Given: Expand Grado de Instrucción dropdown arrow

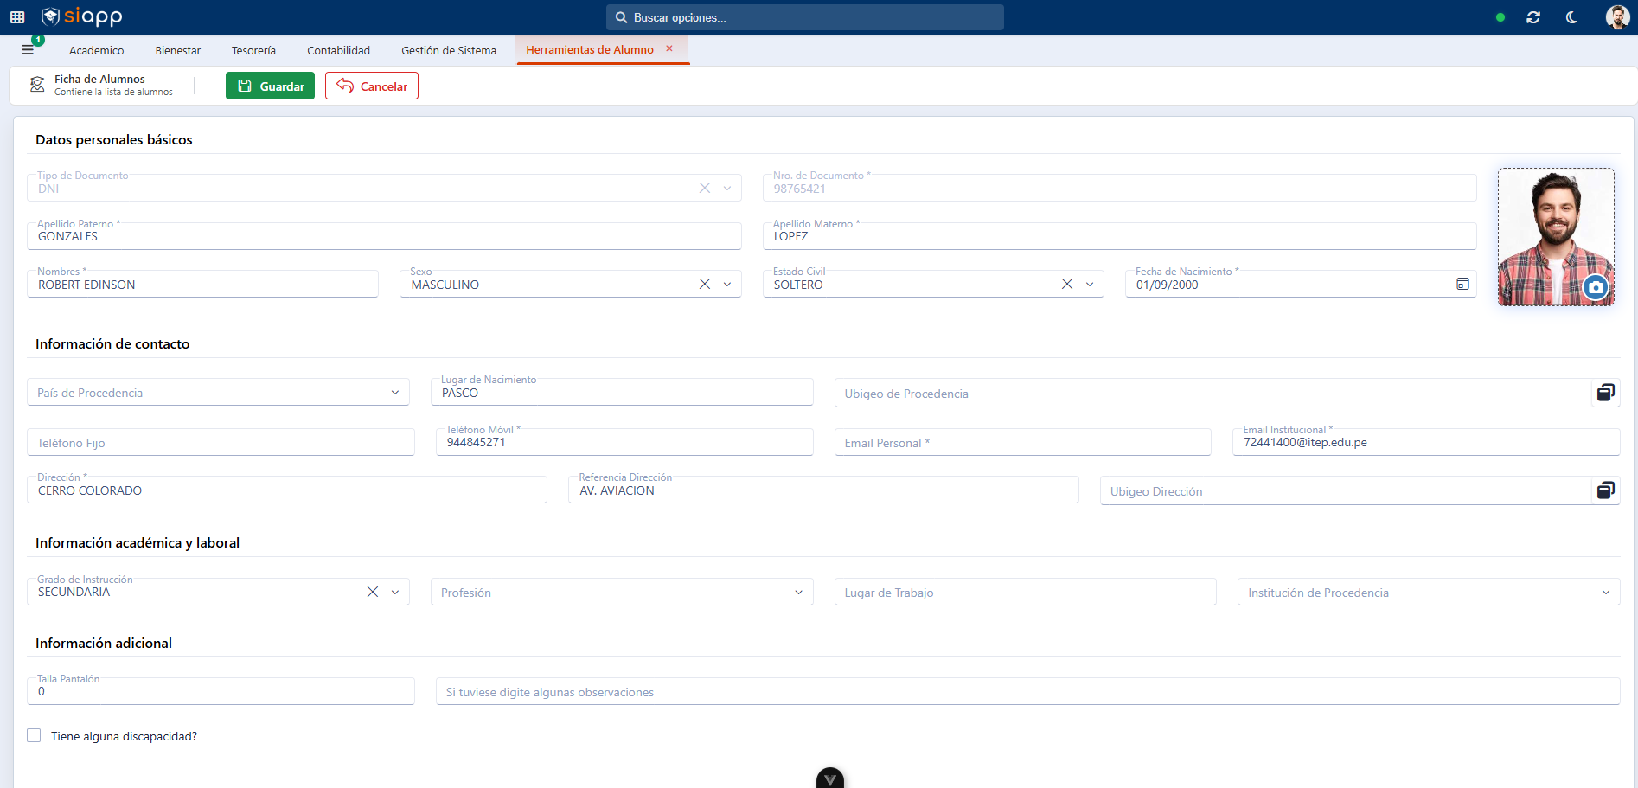Looking at the screenshot, I should tap(395, 592).
